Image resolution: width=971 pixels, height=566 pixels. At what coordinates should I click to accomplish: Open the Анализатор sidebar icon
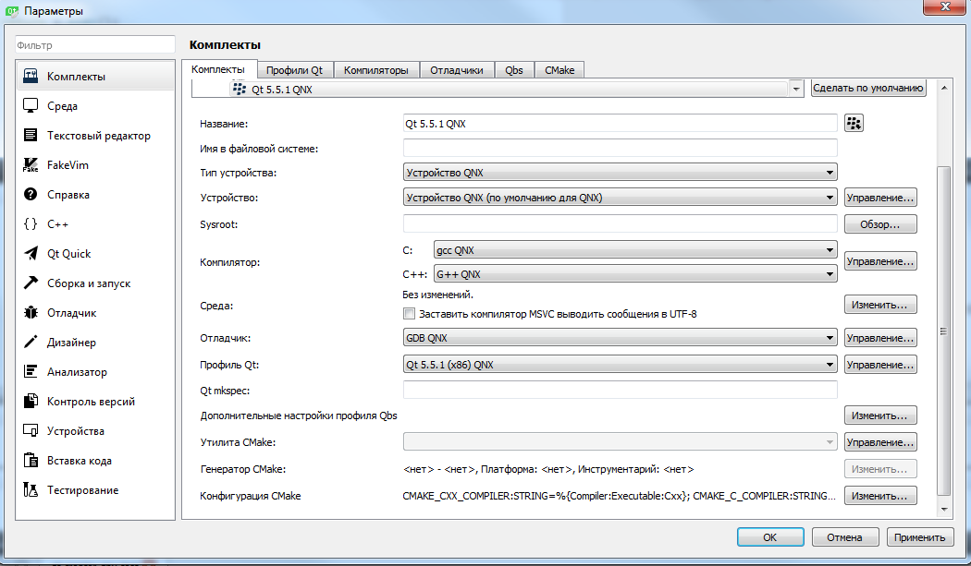point(31,371)
